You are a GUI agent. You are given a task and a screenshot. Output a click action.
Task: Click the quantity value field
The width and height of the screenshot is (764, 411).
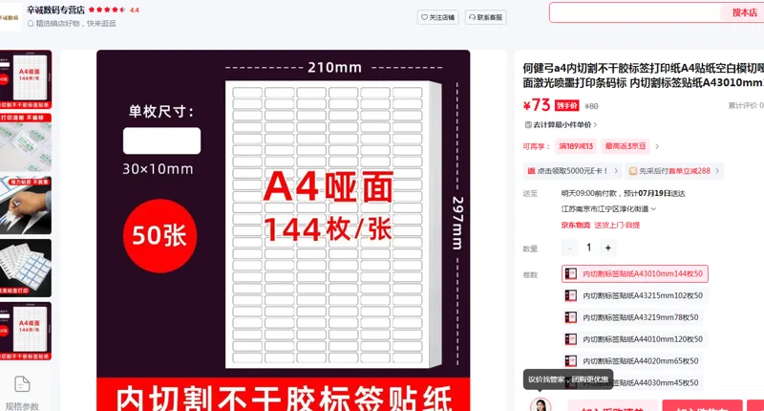[x=588, y=248]
